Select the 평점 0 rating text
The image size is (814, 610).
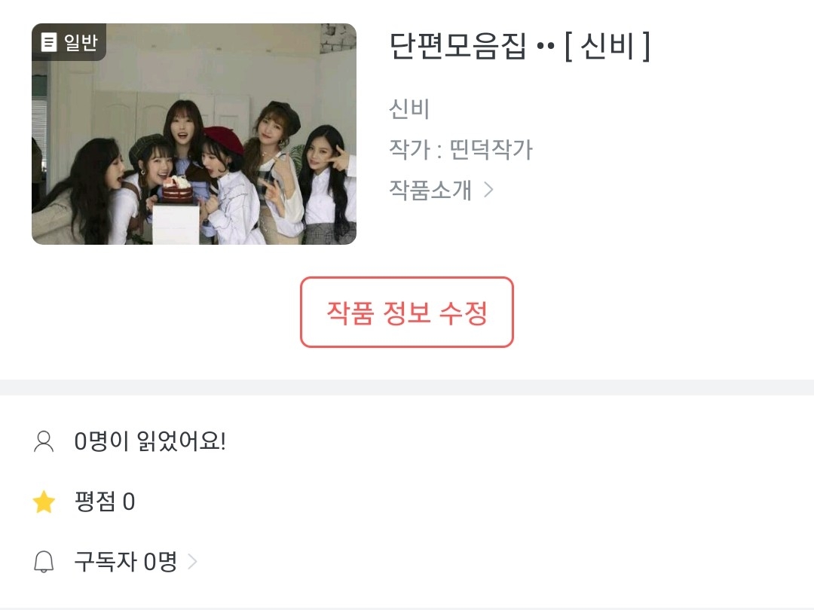click(x=105, y=502)
